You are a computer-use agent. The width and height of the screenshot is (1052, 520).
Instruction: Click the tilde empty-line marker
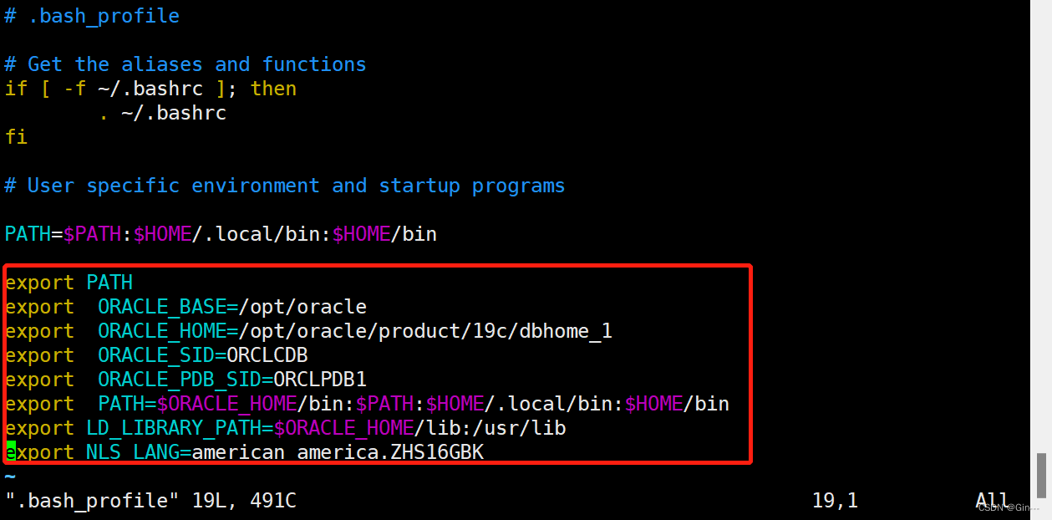(x=10, y=477)
